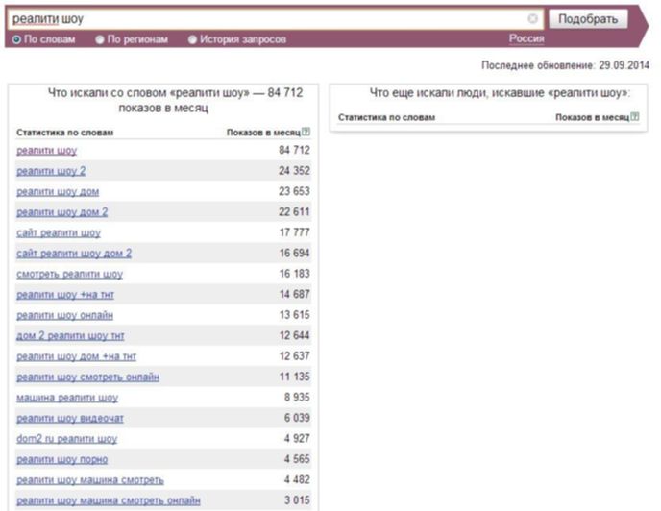Screen dimensions: 661x511
Task: Open the 'реалити шоу смотреть онлайн' link
Action: [87, 377]
